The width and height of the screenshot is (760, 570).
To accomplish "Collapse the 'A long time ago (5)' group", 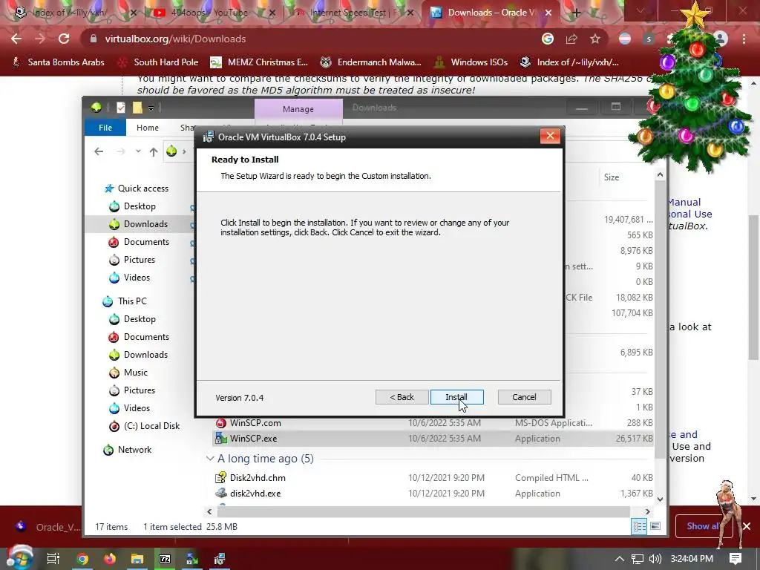I will tap(210, 459).
